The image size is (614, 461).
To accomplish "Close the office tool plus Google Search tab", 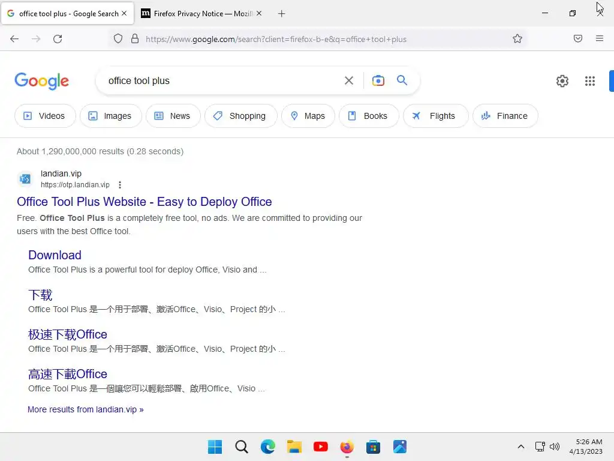I will (124, 13).
